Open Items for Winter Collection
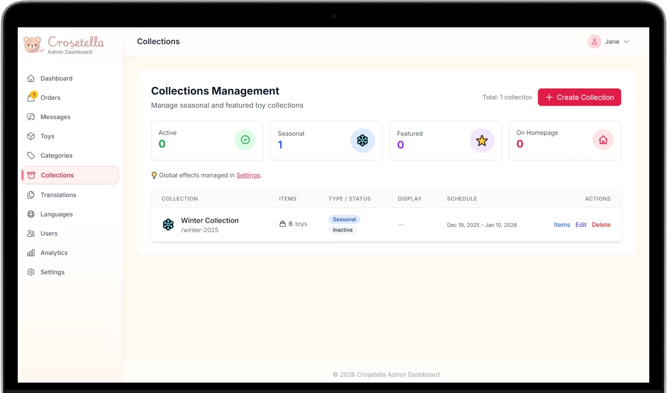This screenshot has width=667, height=393. [562, 225]
